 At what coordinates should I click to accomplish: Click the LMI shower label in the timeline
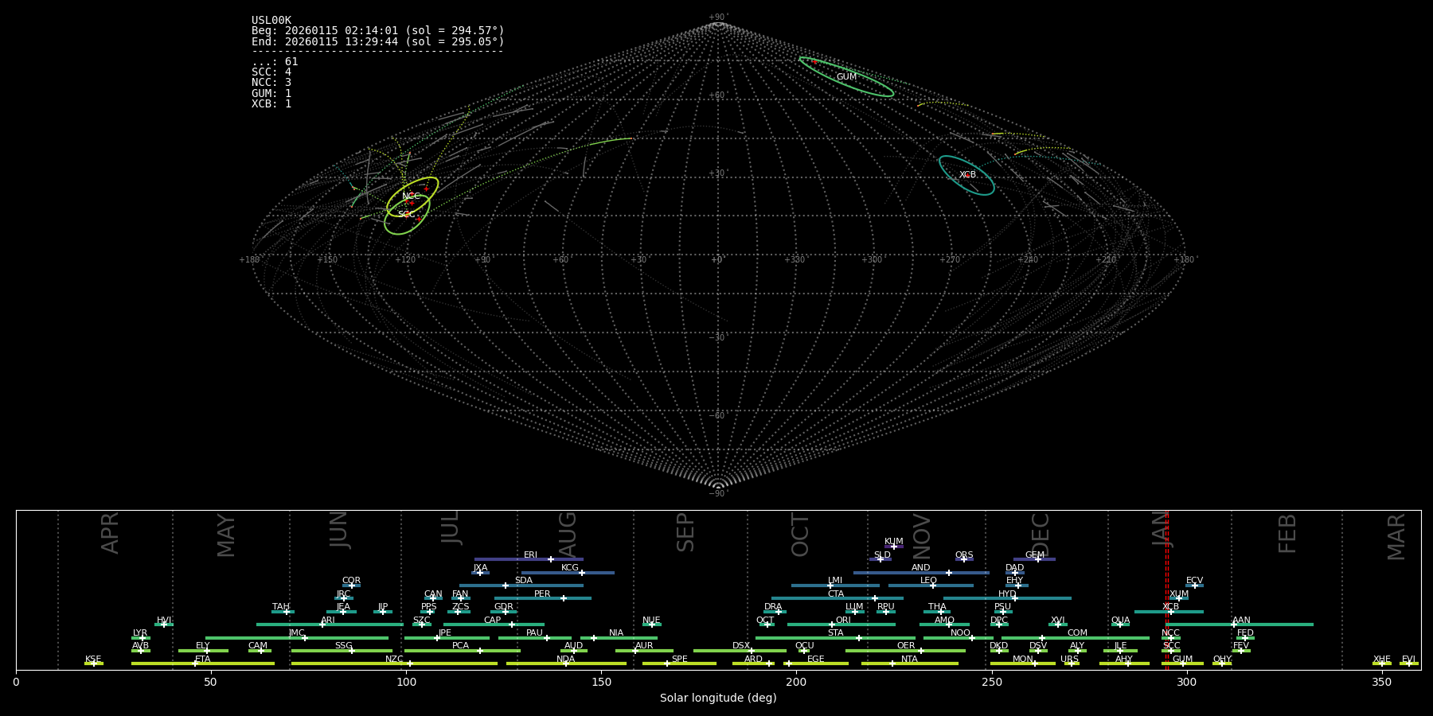pyautogui.click(x=835, y=581)
